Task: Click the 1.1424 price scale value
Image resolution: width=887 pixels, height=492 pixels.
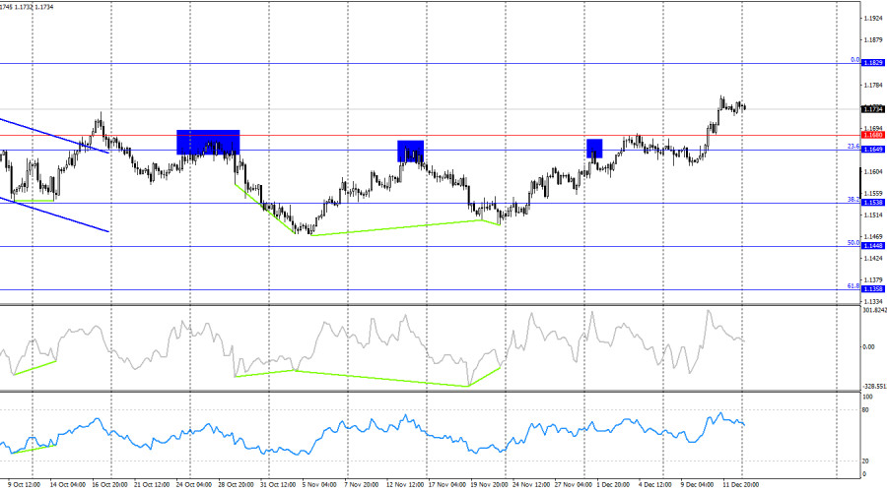Action: [x=873, y=258]
